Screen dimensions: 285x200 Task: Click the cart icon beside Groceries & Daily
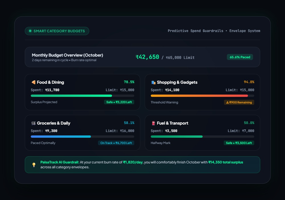tap(33, 123)
